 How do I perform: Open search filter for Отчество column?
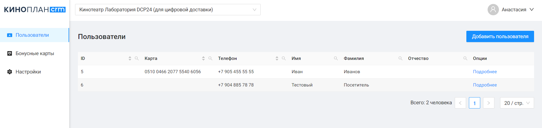coord(465,58)
